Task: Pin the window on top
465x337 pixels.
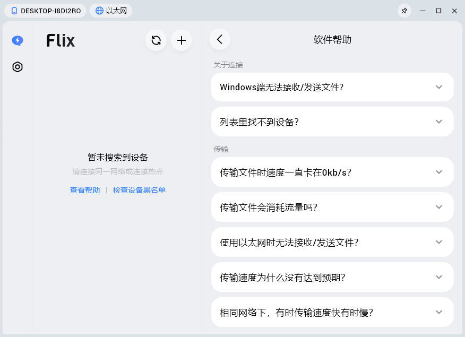Action: [x=404, y=11]
